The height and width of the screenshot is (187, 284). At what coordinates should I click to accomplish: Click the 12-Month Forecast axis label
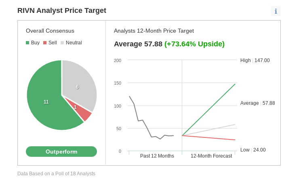[211, 156]
